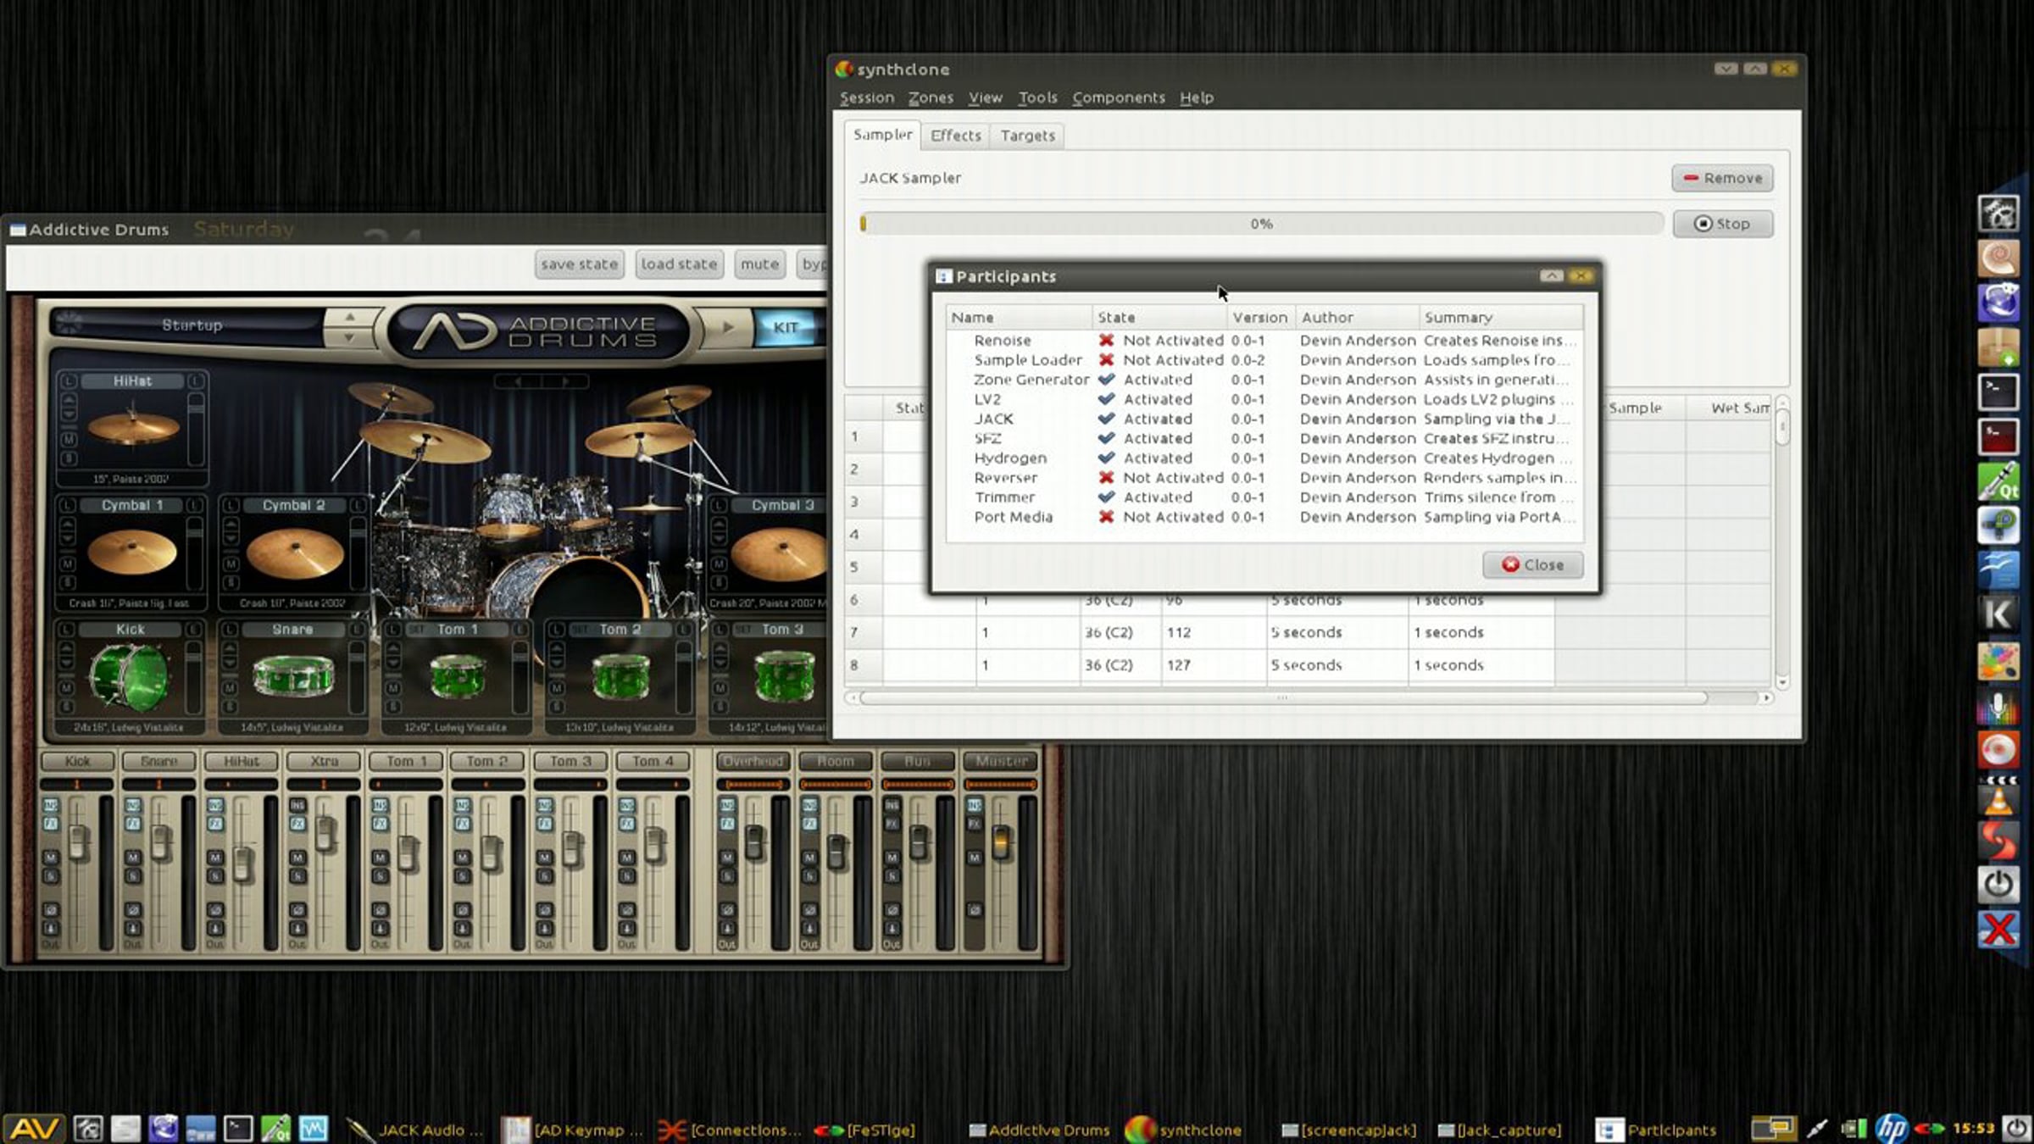
Task: Click the play arrow beside the Addictive Drums logo
Action: pos(727,327)
